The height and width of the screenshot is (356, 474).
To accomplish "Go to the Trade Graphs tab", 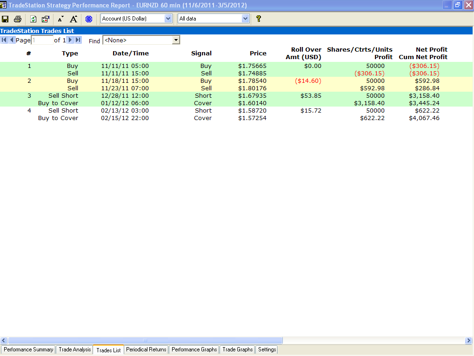I will coord(238,349).
